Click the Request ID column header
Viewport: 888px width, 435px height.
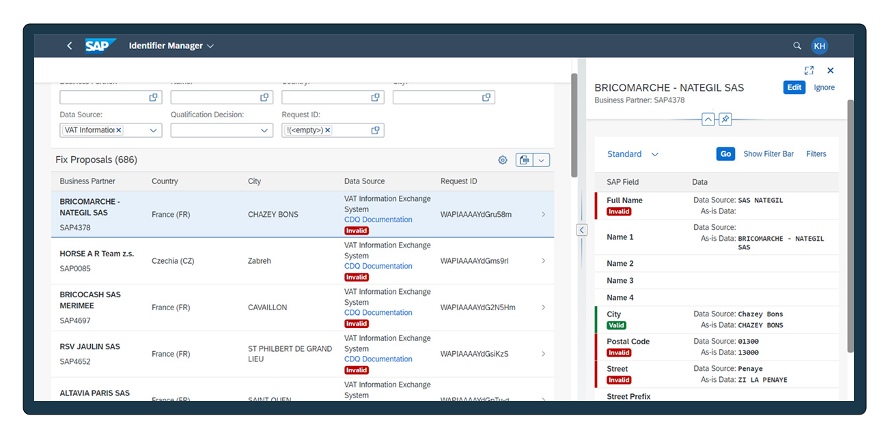pyautogui.click(x=459, y=181)
